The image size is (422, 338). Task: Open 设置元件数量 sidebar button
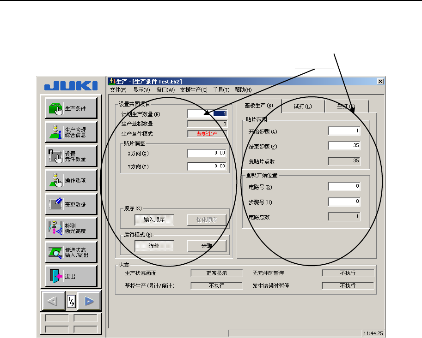[x=71, y=156]
